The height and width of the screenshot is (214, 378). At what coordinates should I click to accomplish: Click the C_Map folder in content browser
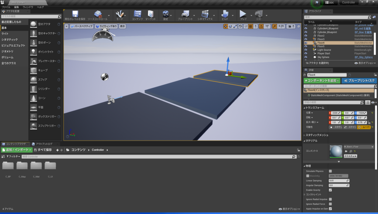(22, 166)
